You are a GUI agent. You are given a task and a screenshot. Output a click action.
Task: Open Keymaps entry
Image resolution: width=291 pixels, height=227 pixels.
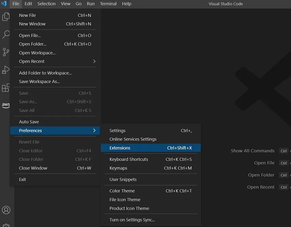(151, 168)
